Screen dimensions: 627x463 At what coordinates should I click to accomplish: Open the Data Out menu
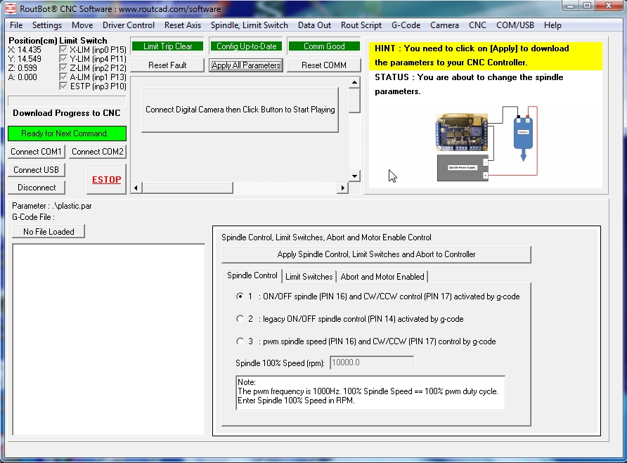(x=314, y=25)
